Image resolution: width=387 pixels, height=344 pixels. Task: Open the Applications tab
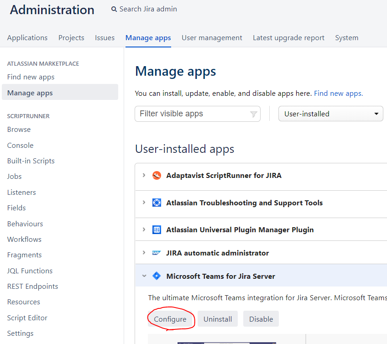tap(27, 38)
